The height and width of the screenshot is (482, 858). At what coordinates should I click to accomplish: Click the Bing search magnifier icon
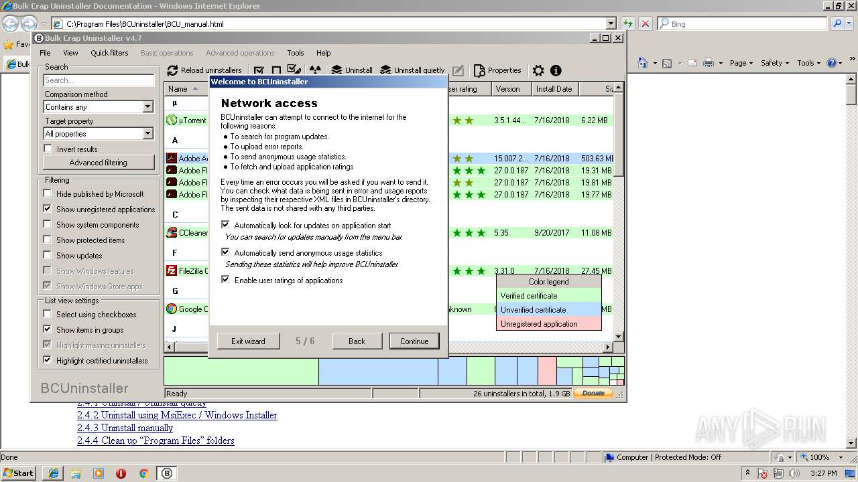click(837, 23)
